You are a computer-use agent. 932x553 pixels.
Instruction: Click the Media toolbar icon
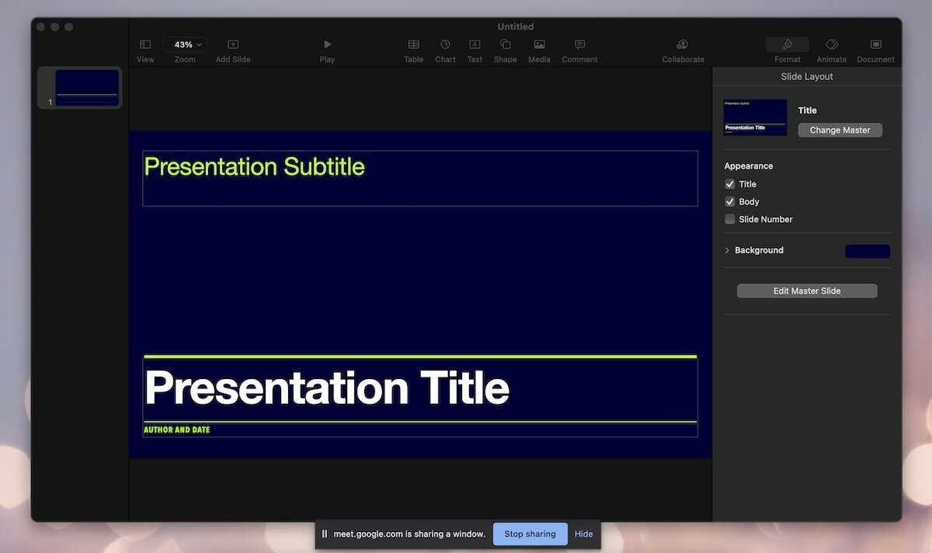(539, 45)
